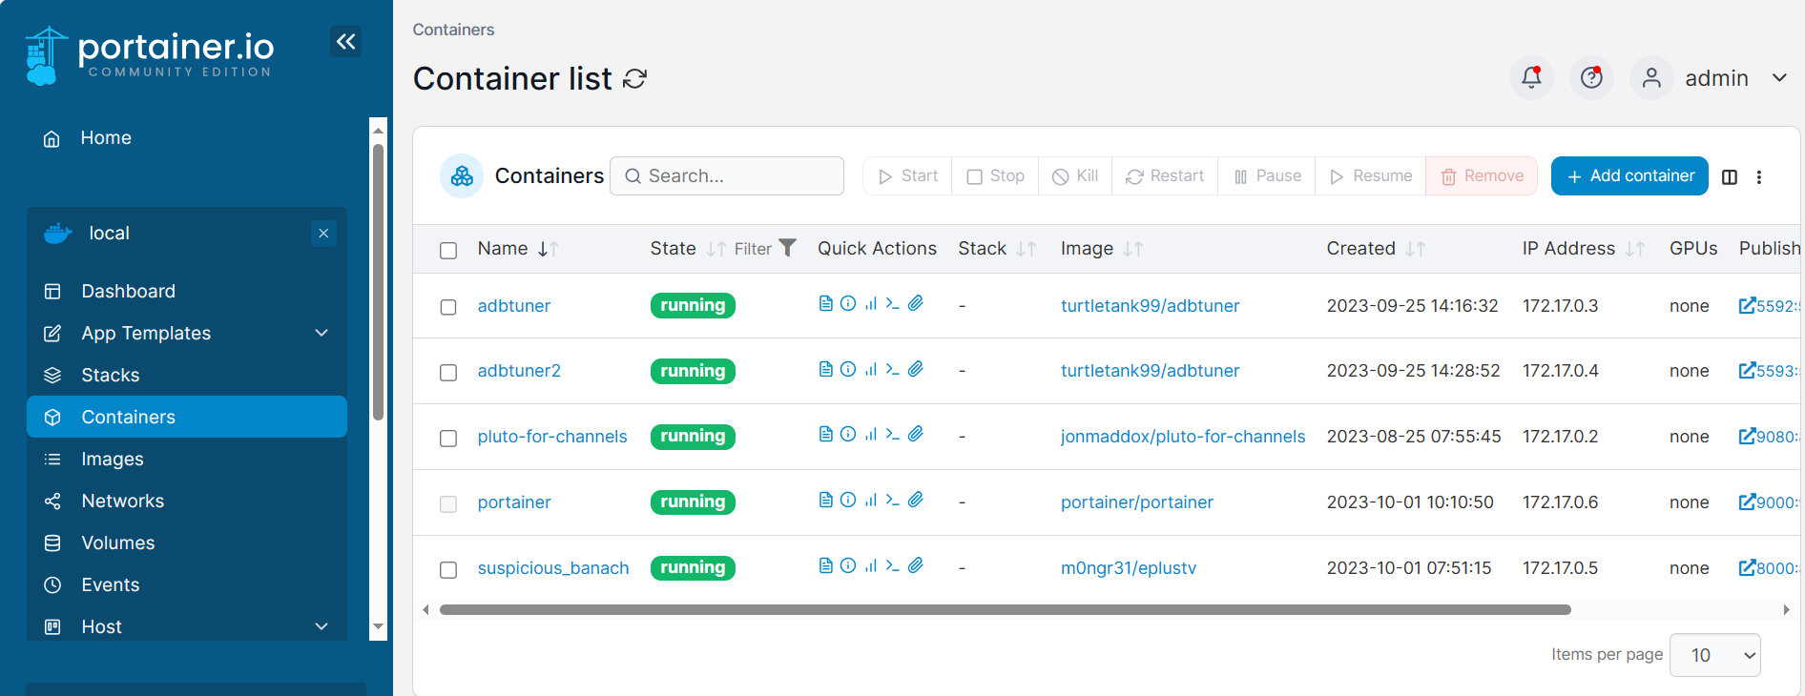Click the Add container button
This screenshot has height=696, width=1805.
1629,176
